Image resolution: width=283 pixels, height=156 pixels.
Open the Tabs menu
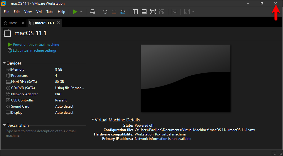pos(50,12)
